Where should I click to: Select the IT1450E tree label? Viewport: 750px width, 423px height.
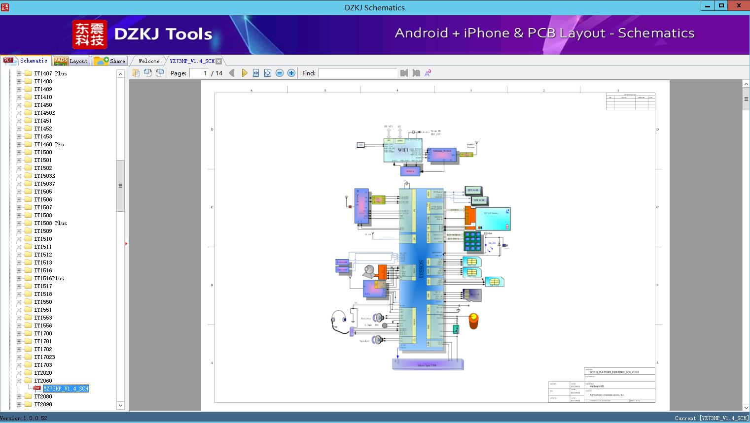click(44, 113)
